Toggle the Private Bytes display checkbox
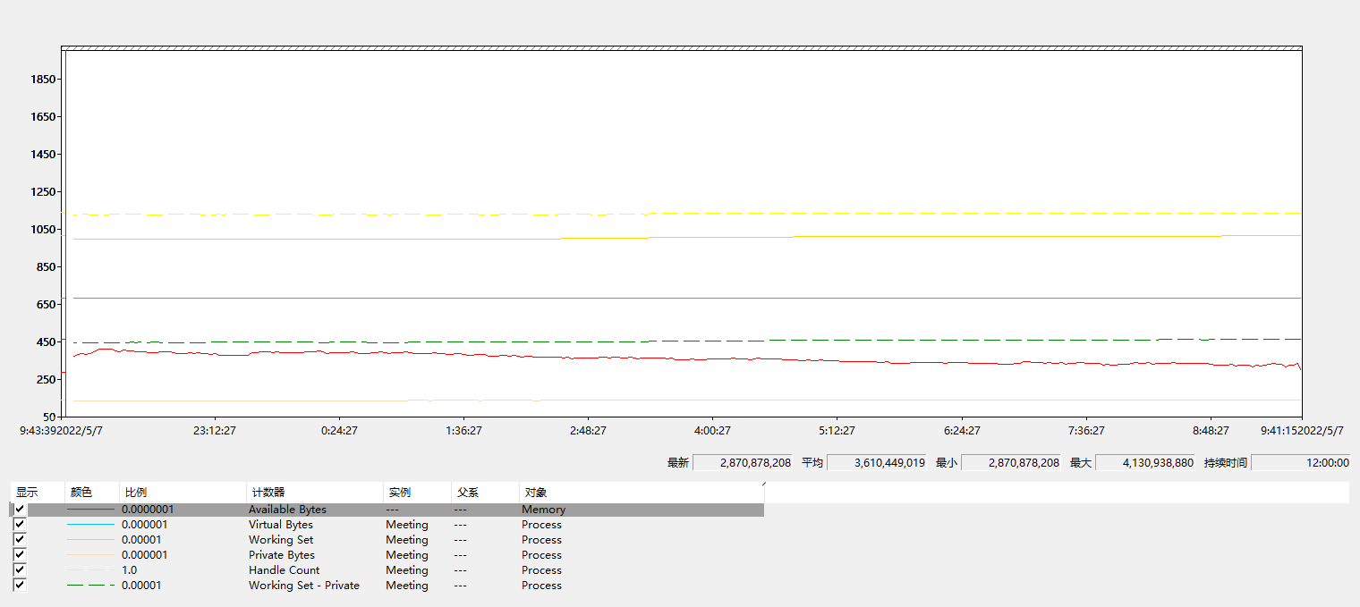This screenshot has height=607, width=1360. click(20, 555)
